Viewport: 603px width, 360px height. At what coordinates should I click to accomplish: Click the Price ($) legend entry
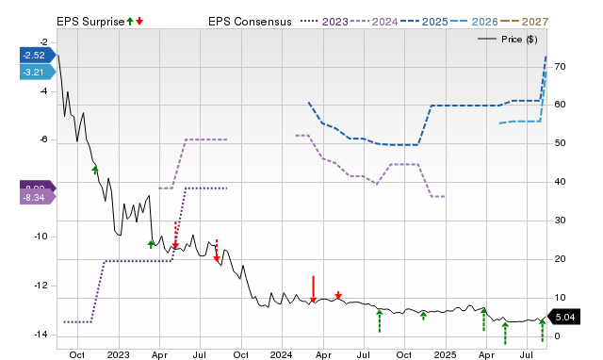(508, 40)
